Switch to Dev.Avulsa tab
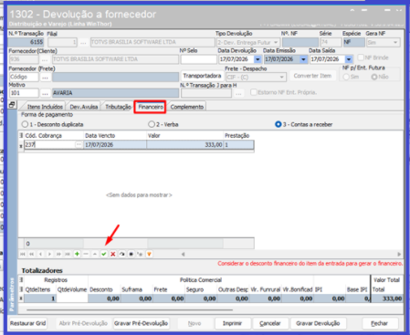 [84, 107]
